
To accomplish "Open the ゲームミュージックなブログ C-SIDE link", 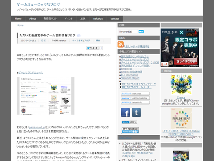I will click(x=140, y=63).
